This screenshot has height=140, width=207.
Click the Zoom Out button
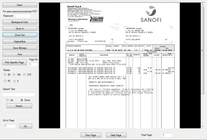(x=20, y=35)
